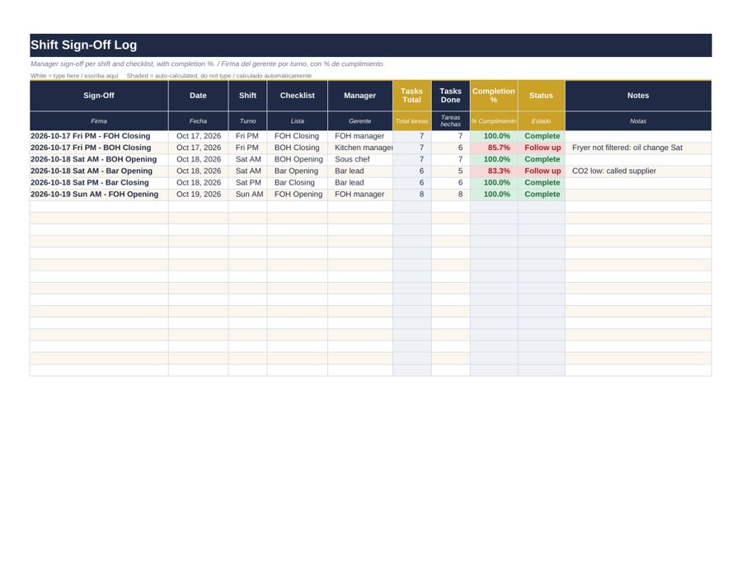Select the 'Tasks Done' column header

click(450, 96)
